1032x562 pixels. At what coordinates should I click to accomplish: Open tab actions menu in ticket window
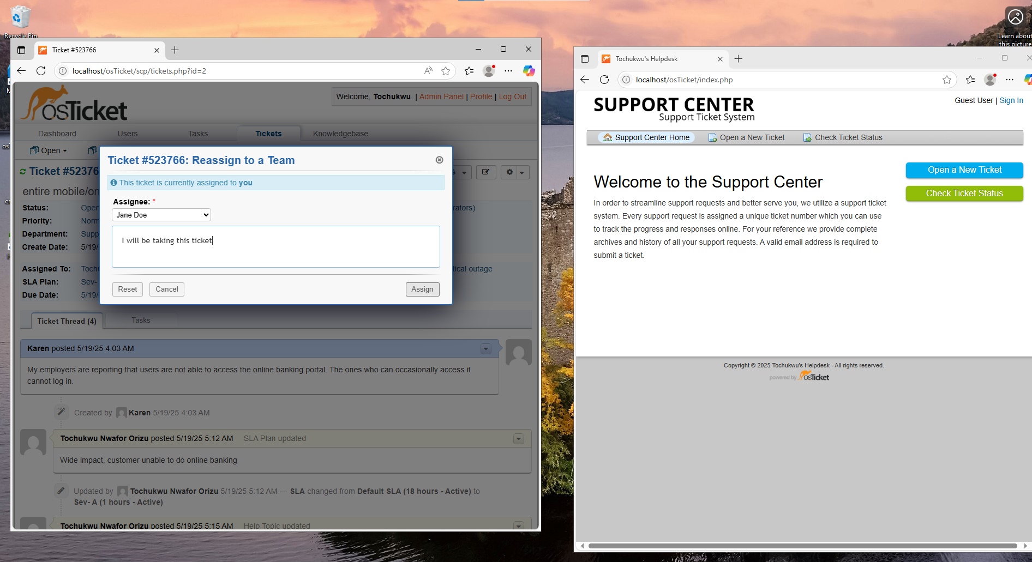pyautogui.click(x=21, y=50)
